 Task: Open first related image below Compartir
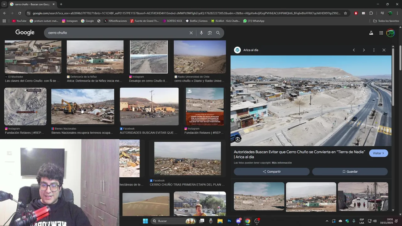259,196
